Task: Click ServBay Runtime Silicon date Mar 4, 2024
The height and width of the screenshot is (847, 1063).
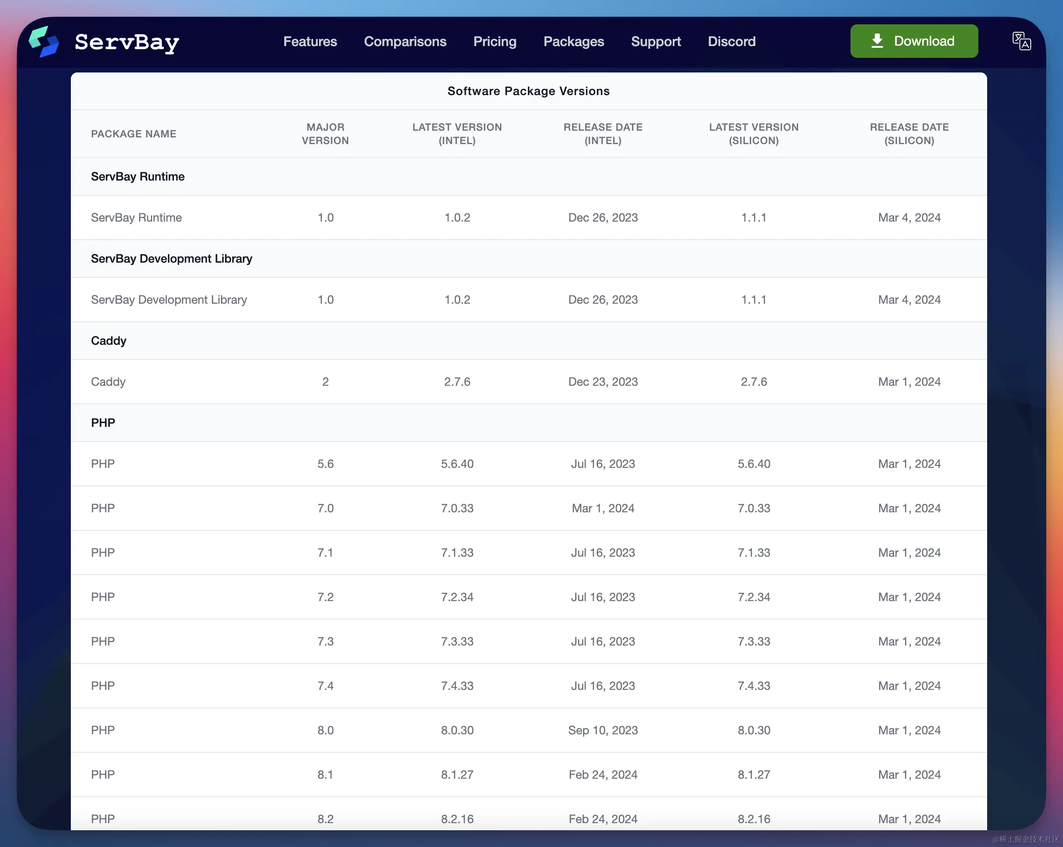Action: (909, 217)
